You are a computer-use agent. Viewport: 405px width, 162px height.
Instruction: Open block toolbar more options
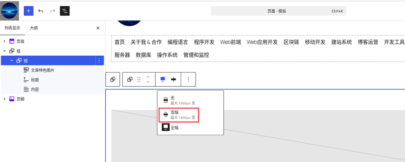pos(188,79)
